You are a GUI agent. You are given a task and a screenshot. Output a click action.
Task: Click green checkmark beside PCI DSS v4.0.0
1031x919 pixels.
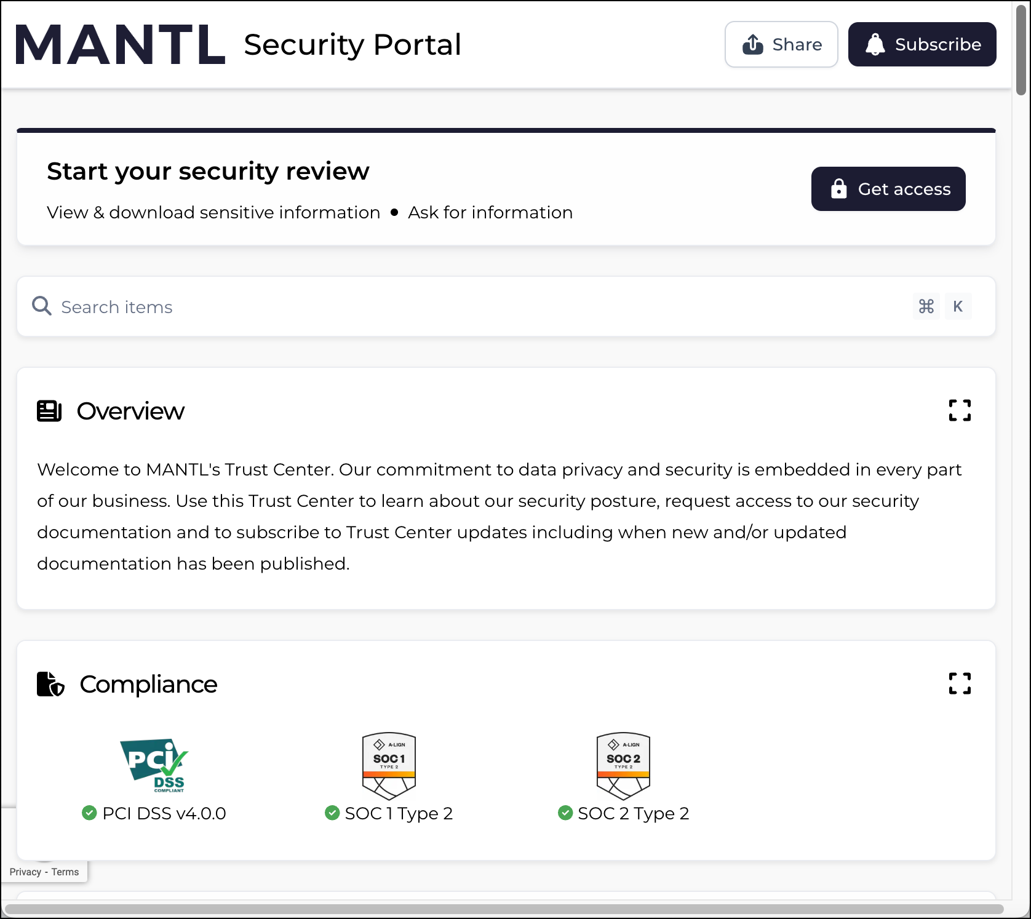(89, 813)
